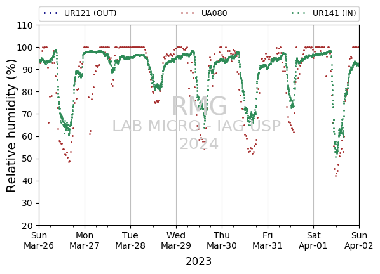Viewport: 380px width, 274px height.
Task: Click the RMG watermark text
Action: tap(199, 106)
